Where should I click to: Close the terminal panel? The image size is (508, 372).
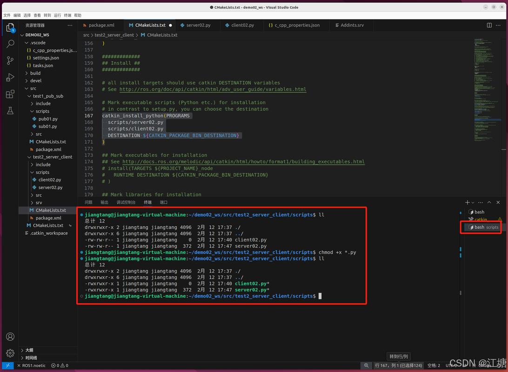coord(498,202)
